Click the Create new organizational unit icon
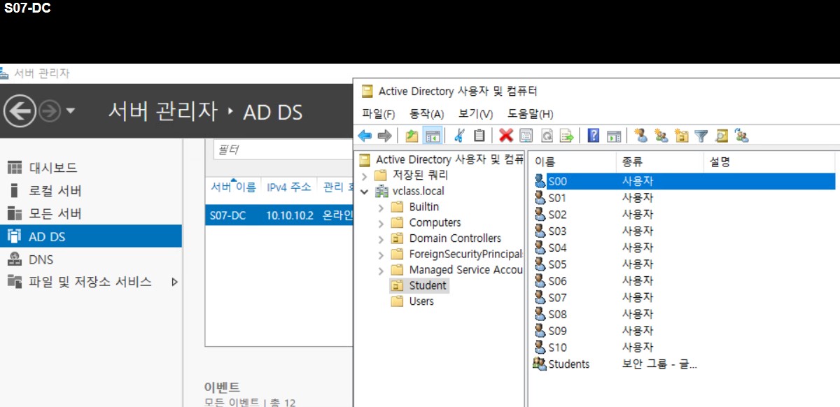This screenshot has width=840, height=407. pos(681,136)
